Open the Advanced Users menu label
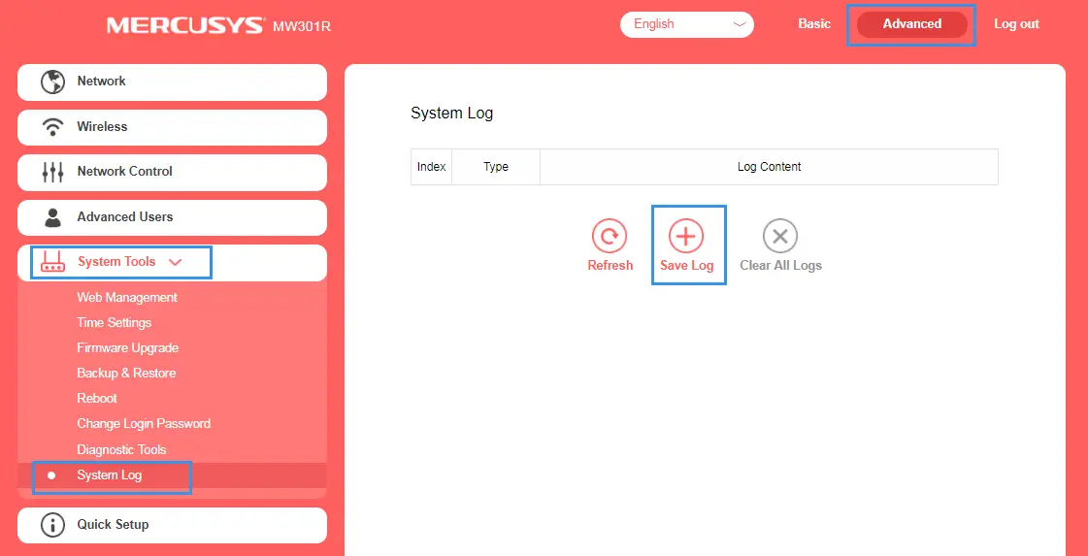The height and width of the screenshot is (556, 1088). (x=125, y=217)
